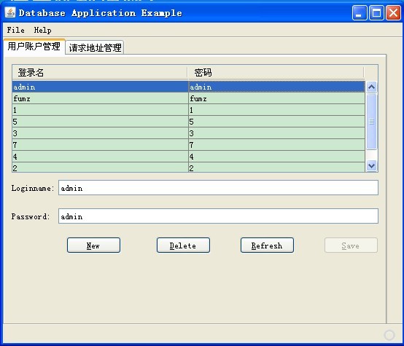Viewport: 404px width, 346px height.
Task: Close the Database Application Example window
Action: point(393,12)
